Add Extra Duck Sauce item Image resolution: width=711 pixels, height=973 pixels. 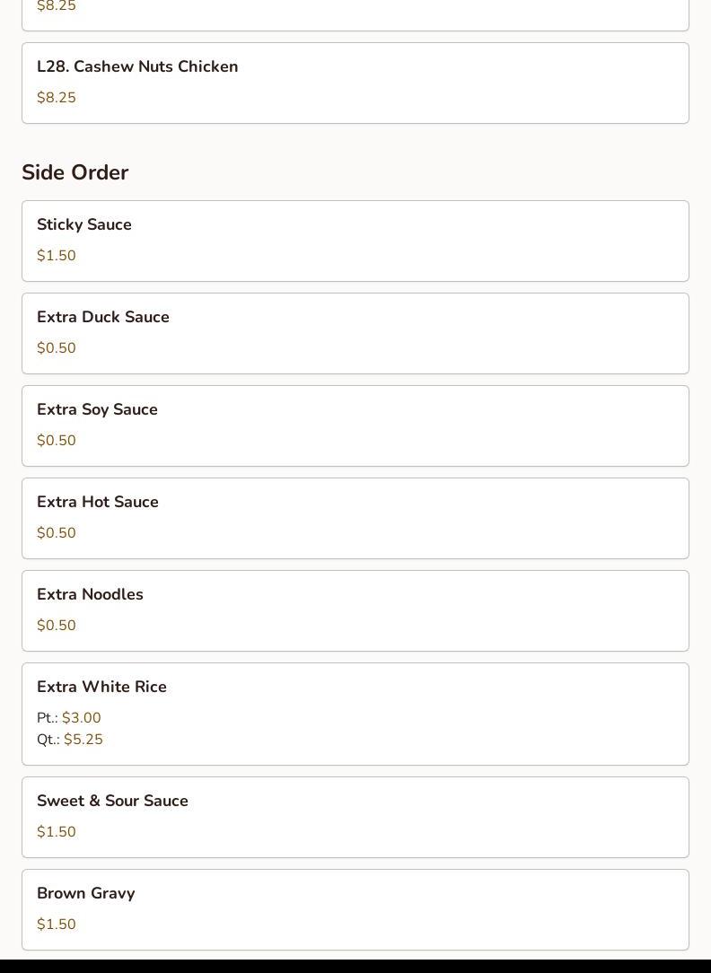point(103,317)
